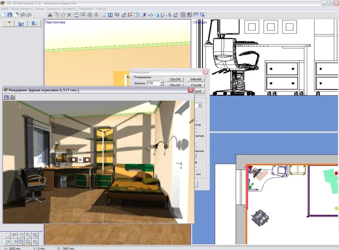Click the Перспектива viewport label
Image resolution: width=339 pixels, height=250 pixels.
pyautogui.click(x=55, y=22)
